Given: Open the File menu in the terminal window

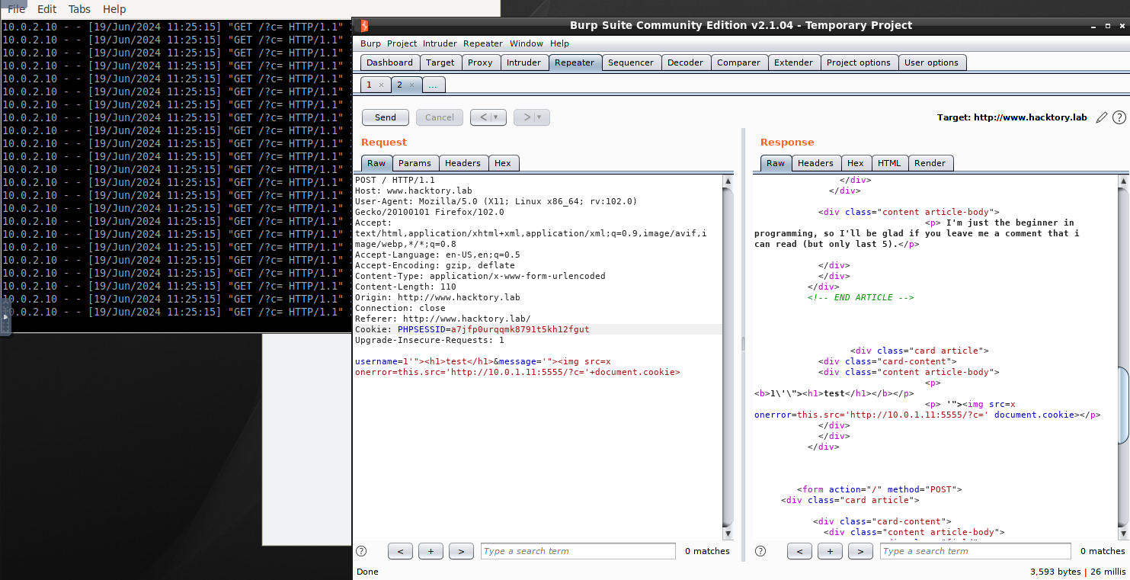Looking at the screenshot, I should [16, 9].
